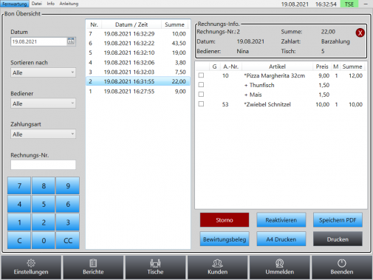Viewport: 373px width, 280px height.
Task: Click the red Storno button
Action: pos(225,220)
